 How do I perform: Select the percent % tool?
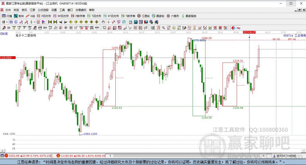coord(163,28)
